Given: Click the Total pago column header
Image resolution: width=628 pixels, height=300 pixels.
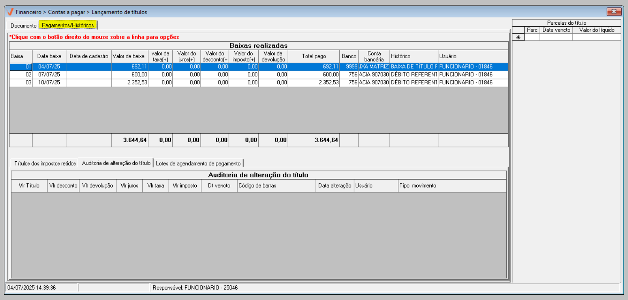Looking at the screenshot, I should [x=314, y=56].
